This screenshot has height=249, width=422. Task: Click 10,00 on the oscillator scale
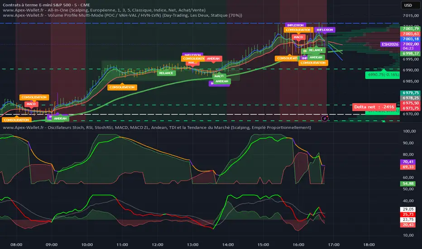(408, 235)
